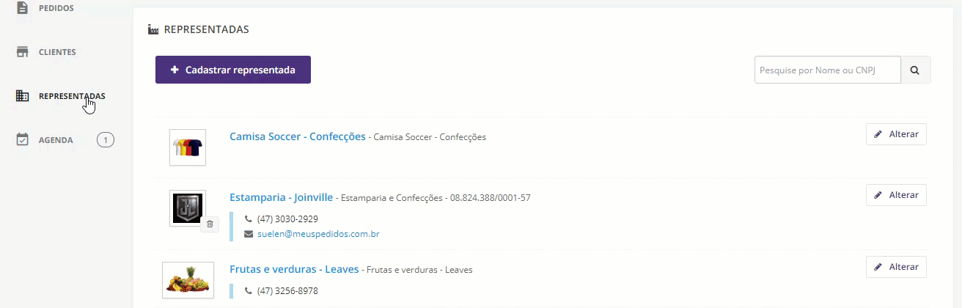
Task: Click Alterar for Estamparia - Joinville
Action: point(896,195)
